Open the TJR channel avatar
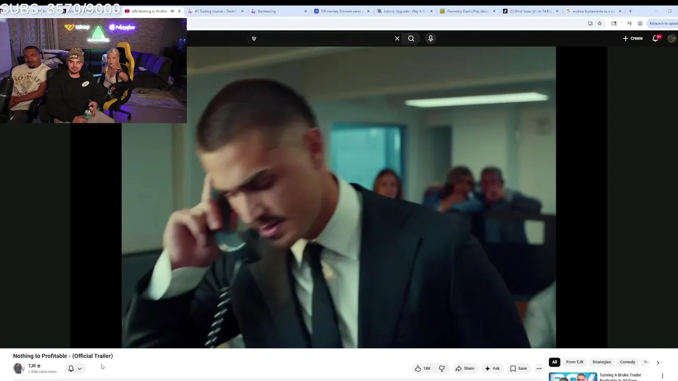The height and width of the screenshot is (381, 678). pos(19,368)
